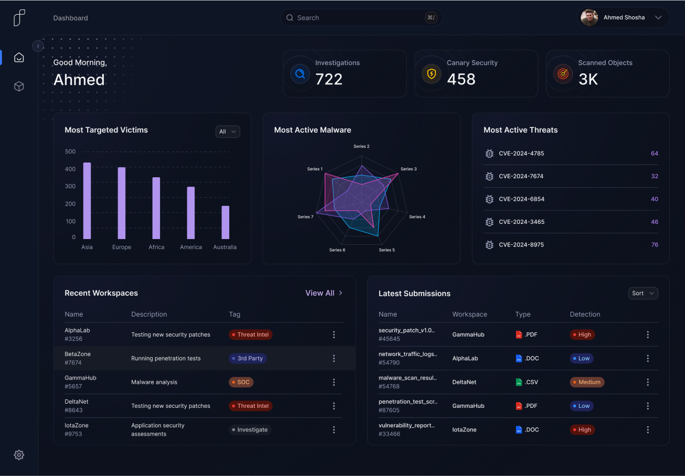Viewport: 685px width, 476px height.
Task: Click the Scanned Objects target icon
Action: (x=563, y=74)
